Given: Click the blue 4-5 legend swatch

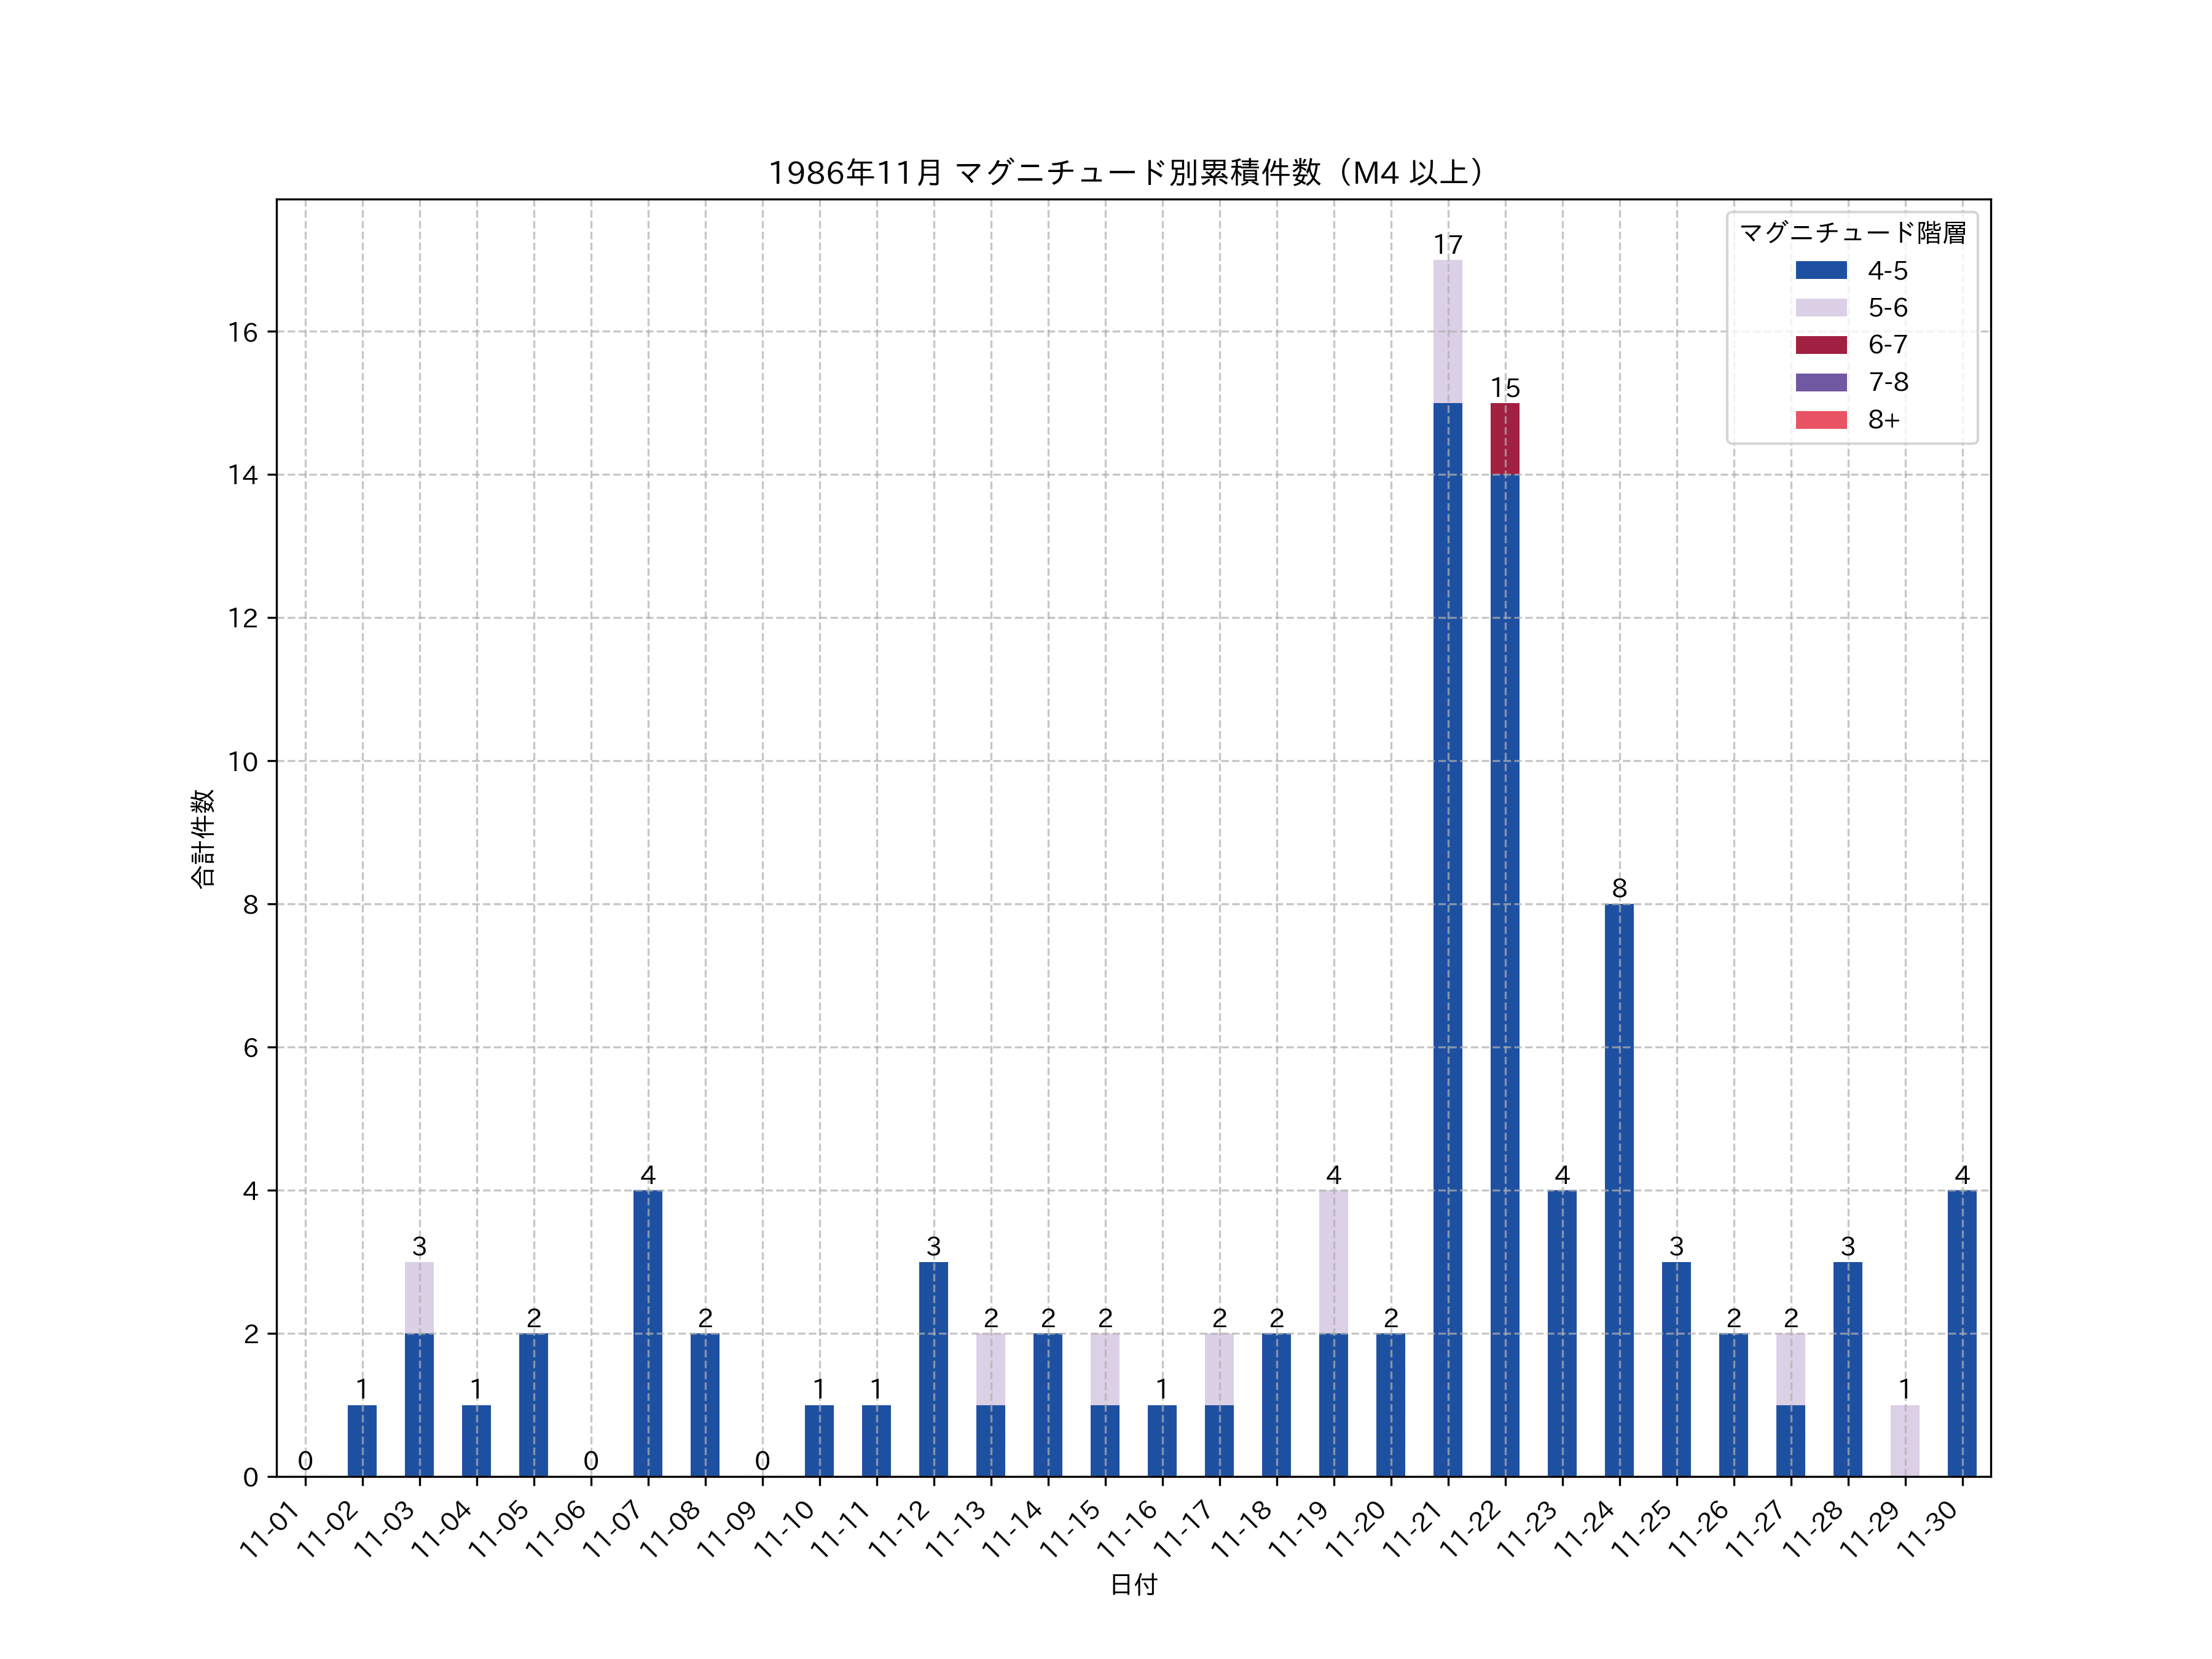Looking at the screenshot, I should click(x=1821, y=270).
